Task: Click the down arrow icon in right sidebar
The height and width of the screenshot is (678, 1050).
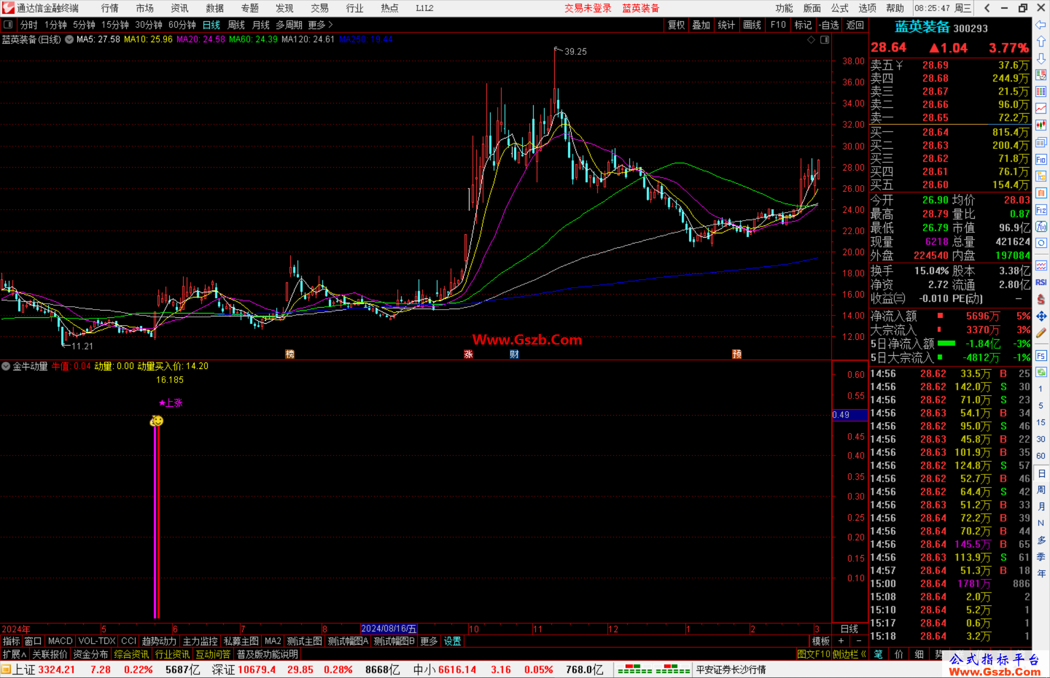Action: point(1041,59)
